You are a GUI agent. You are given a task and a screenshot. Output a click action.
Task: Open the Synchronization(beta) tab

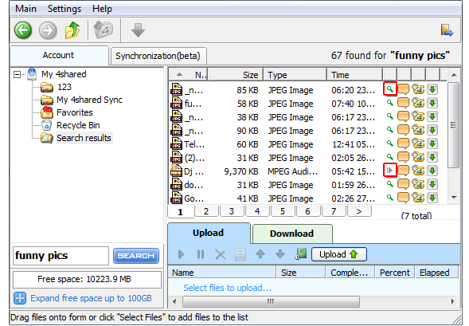pos(158,56)
